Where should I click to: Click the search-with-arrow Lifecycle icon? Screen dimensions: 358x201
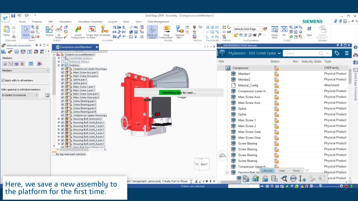(x=284, y=178)
